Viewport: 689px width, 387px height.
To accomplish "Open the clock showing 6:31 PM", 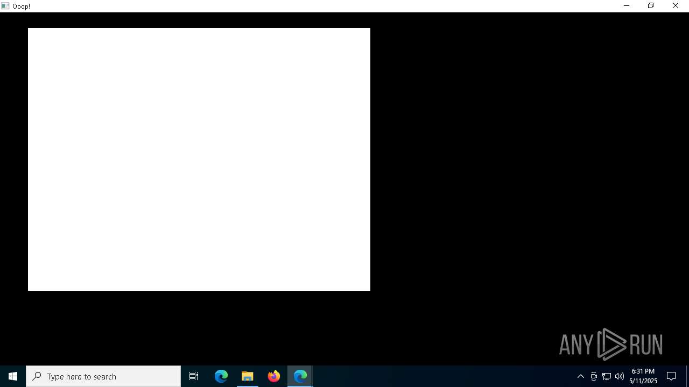I will [643, 376].
